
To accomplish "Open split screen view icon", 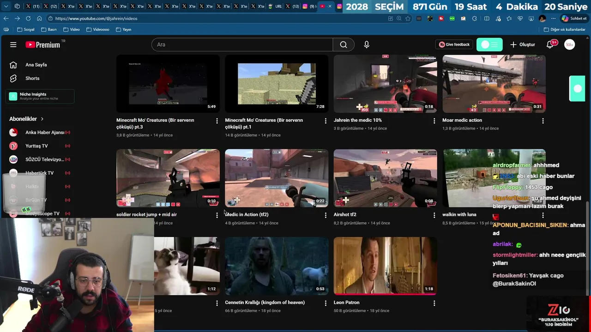I will pos(487,18).
